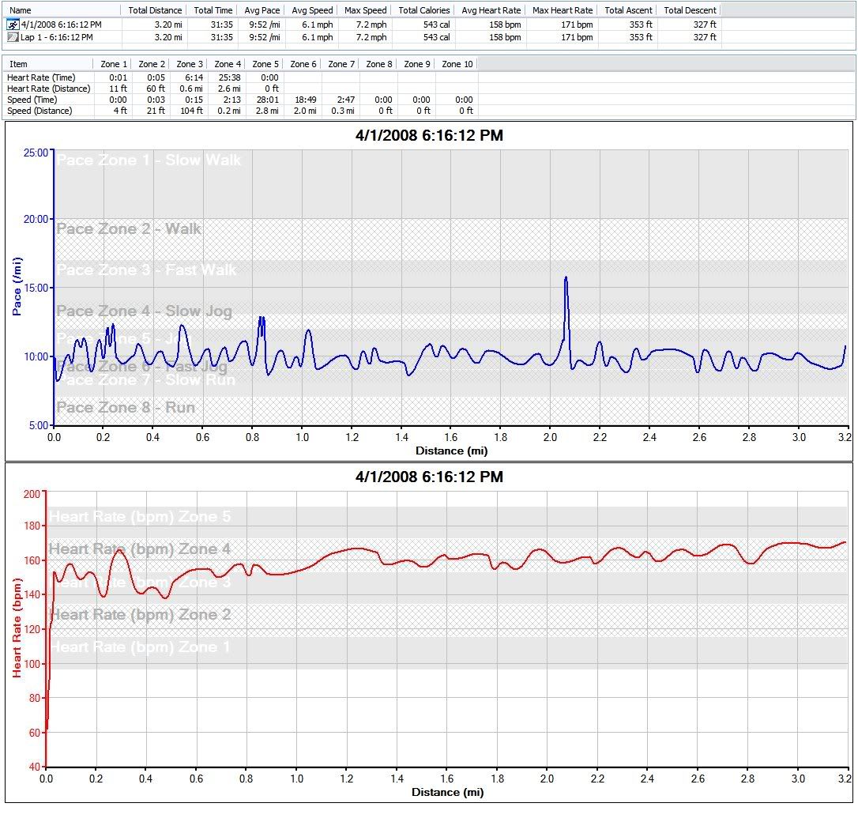
Task: Click the Heart Rate (bpm) axis label
Action: click(15, 628)
